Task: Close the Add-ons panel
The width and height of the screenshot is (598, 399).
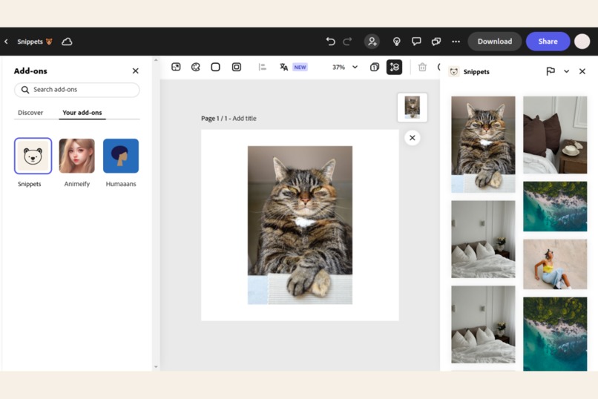Action: coord(135,71)
